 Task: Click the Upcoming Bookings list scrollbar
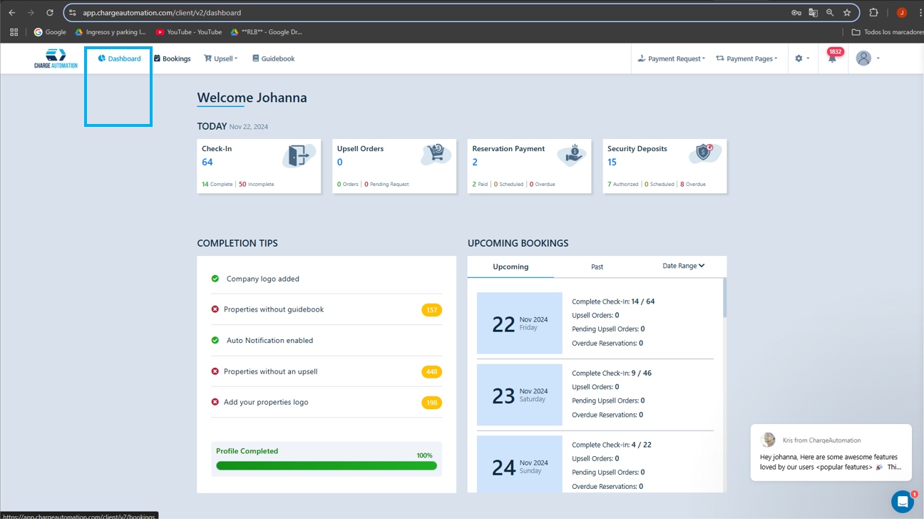pyautogui.click(x=725, y=298)
